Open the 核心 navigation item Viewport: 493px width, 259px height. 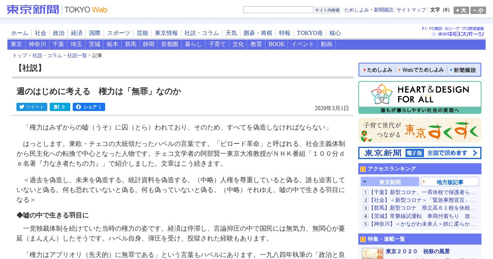(x=335, y=33)
